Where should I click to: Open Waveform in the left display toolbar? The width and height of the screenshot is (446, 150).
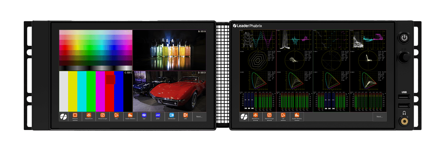click(x=89, y=116)
